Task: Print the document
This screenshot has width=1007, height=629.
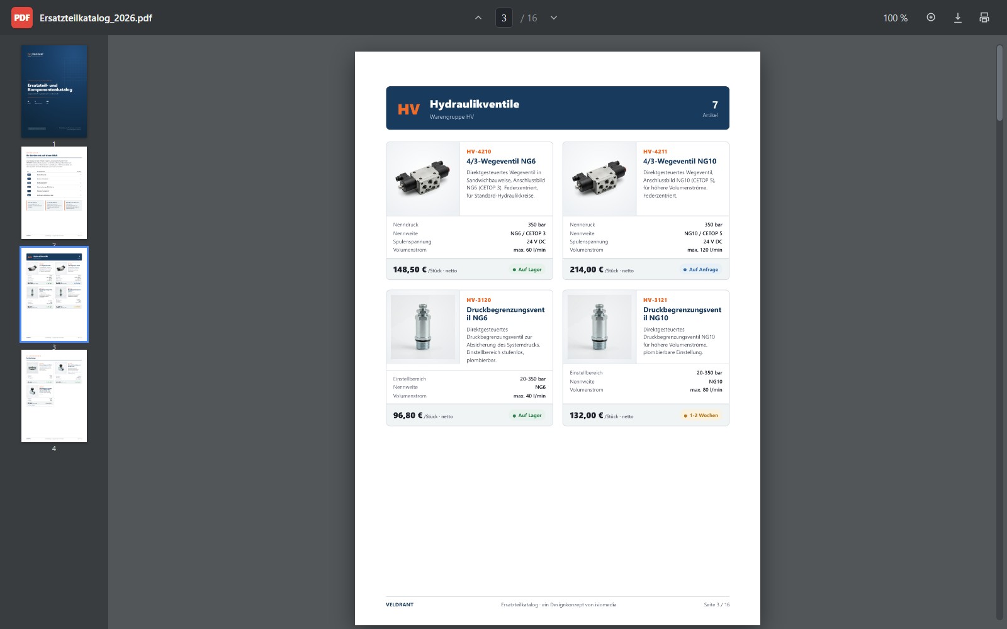Action: (984, 18)
